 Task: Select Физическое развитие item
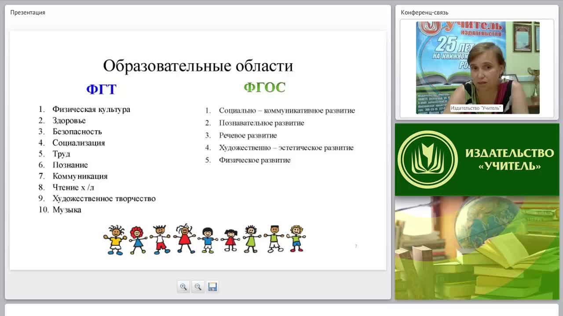tap(255, 160)
